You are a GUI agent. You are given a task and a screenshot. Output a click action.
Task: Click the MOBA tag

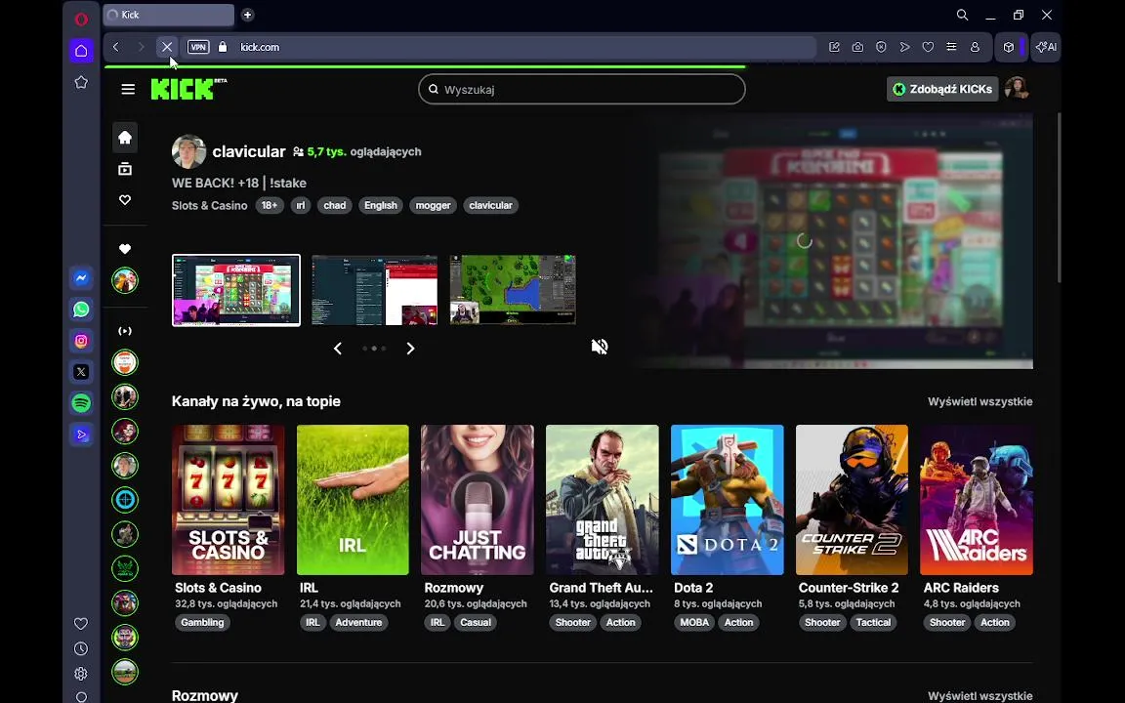(x=693, y=623)
